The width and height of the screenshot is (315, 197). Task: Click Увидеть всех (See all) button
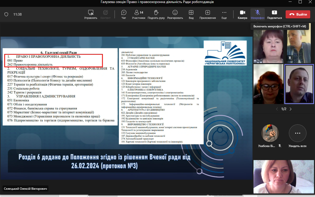tap(297, 133)
